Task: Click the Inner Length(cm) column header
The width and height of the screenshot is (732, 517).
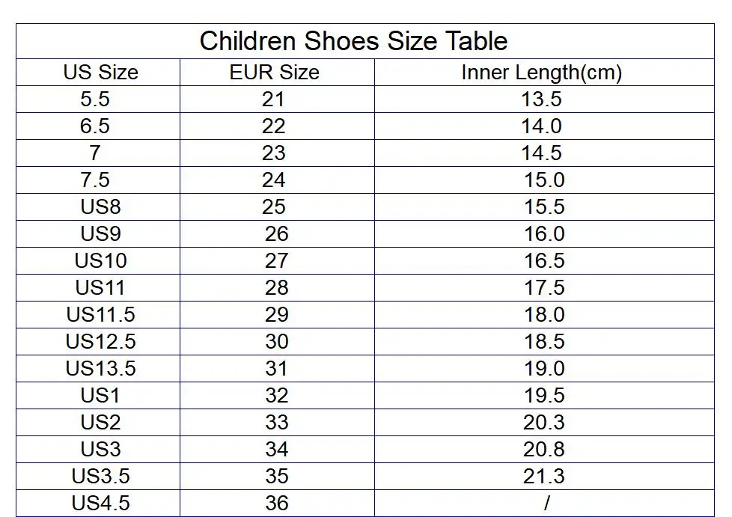Action: point(541,73)
